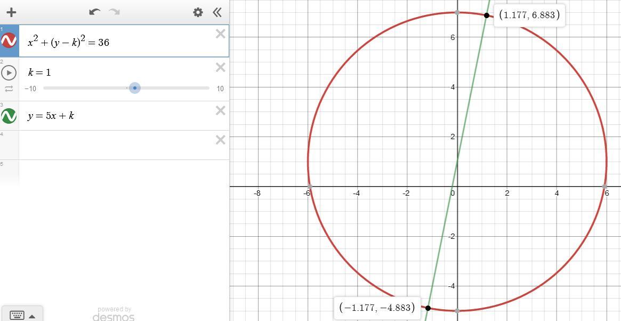Viewport: 621px width, 321px height.
Task: Change the k slider loop mode icon
Action: tap(9, 89)
